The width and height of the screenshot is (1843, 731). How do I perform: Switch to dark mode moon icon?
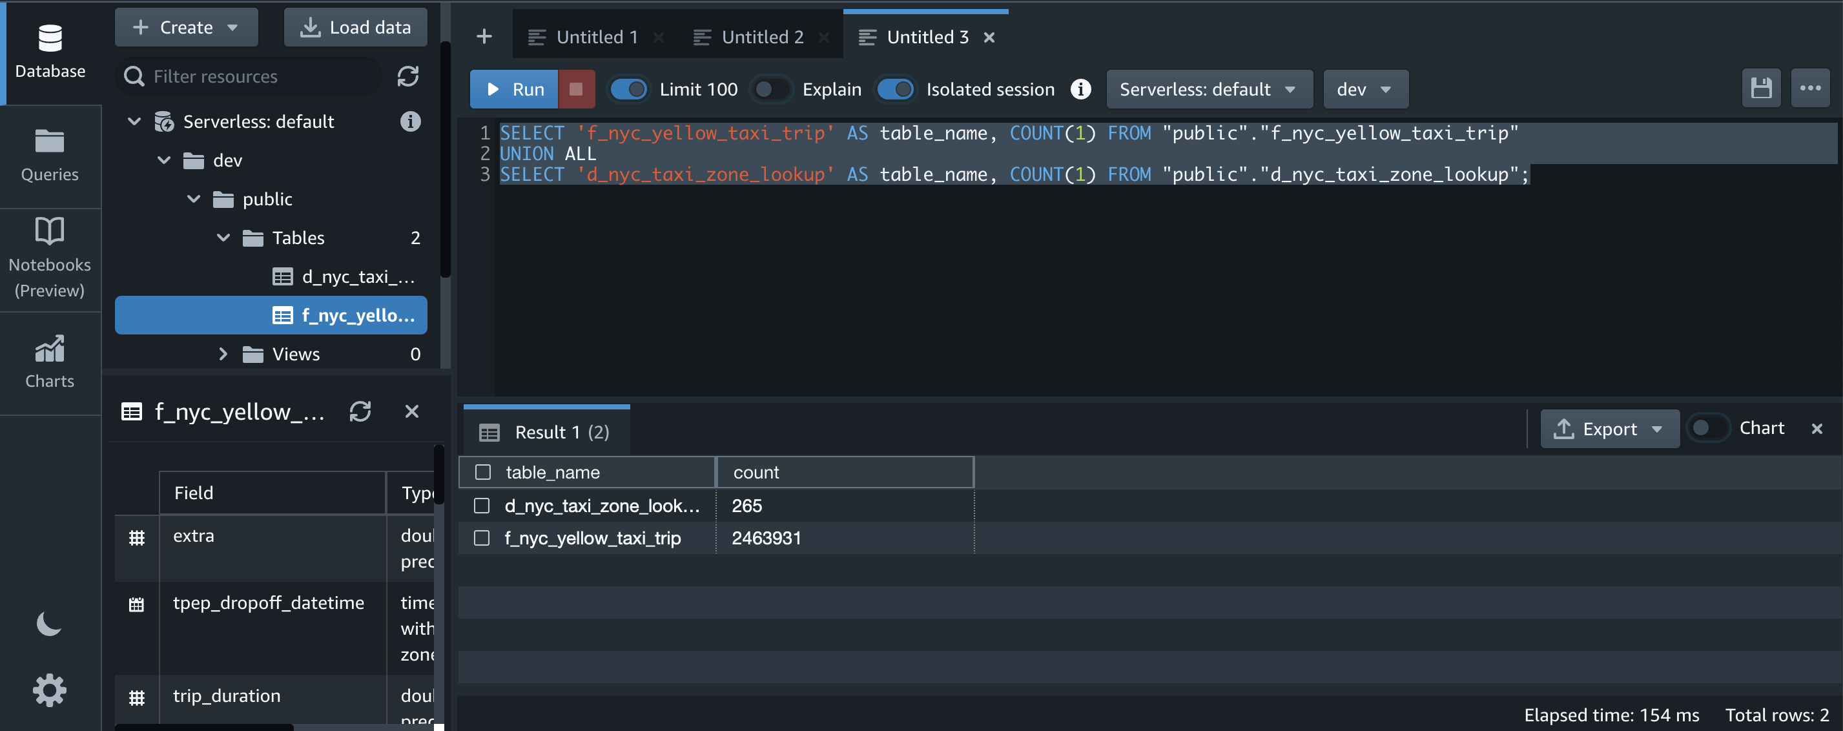[x=48, y=623]
